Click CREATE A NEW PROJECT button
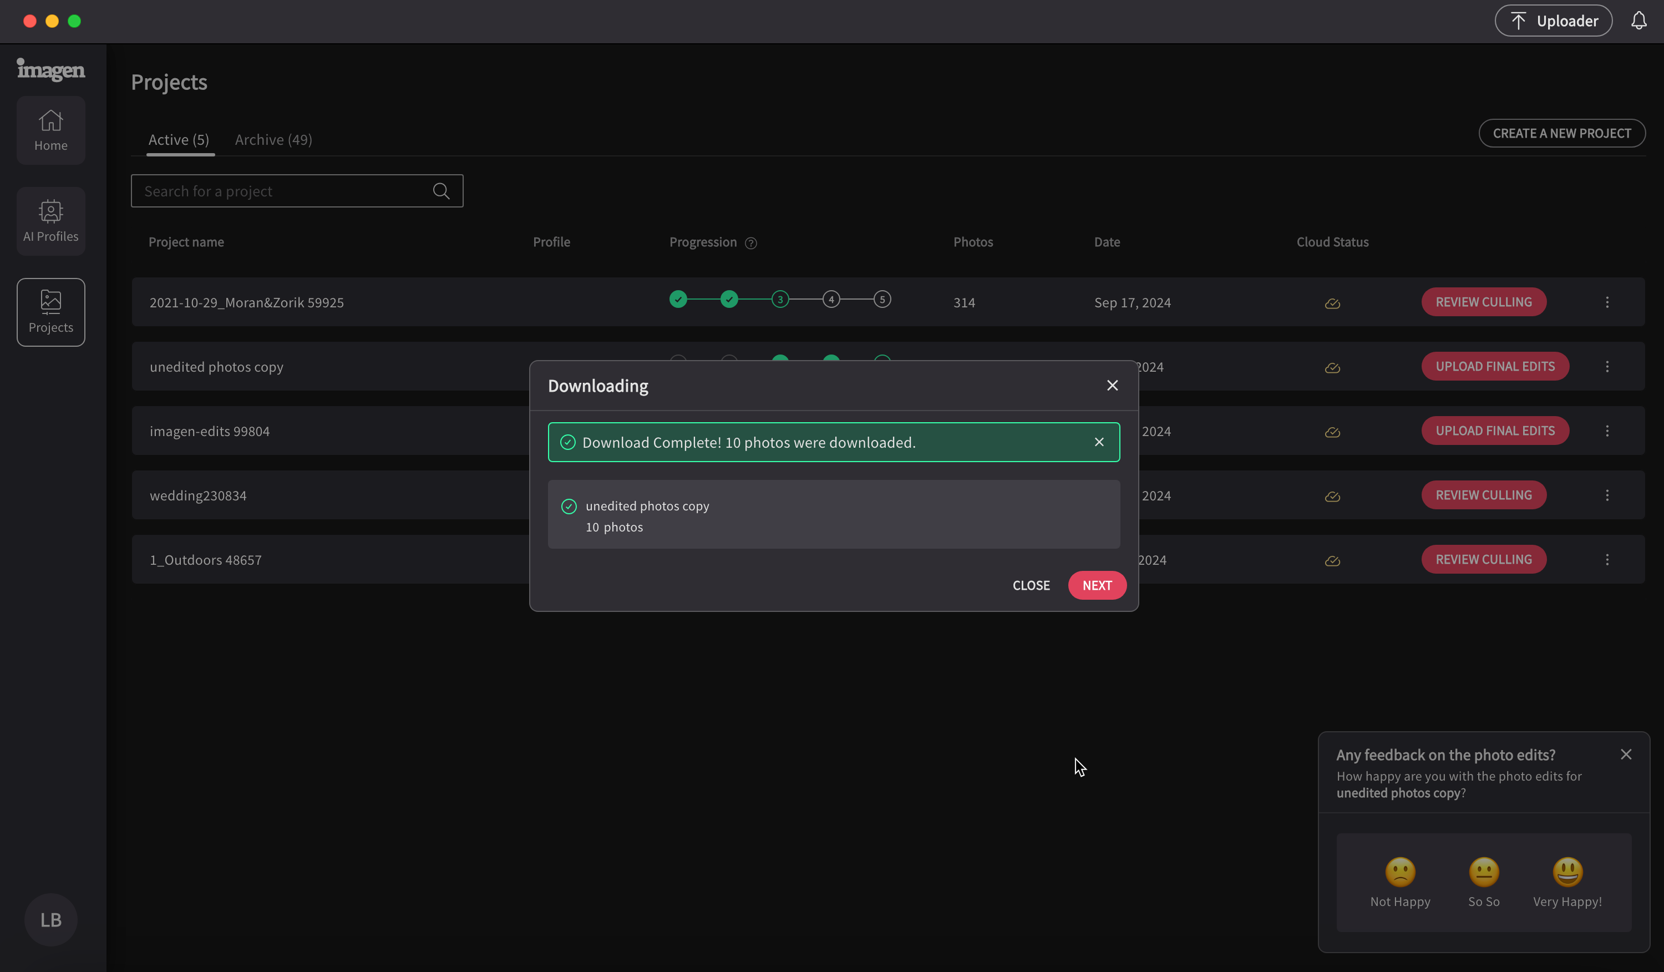Screen dimensions: 1664x972 [1561, 133]
